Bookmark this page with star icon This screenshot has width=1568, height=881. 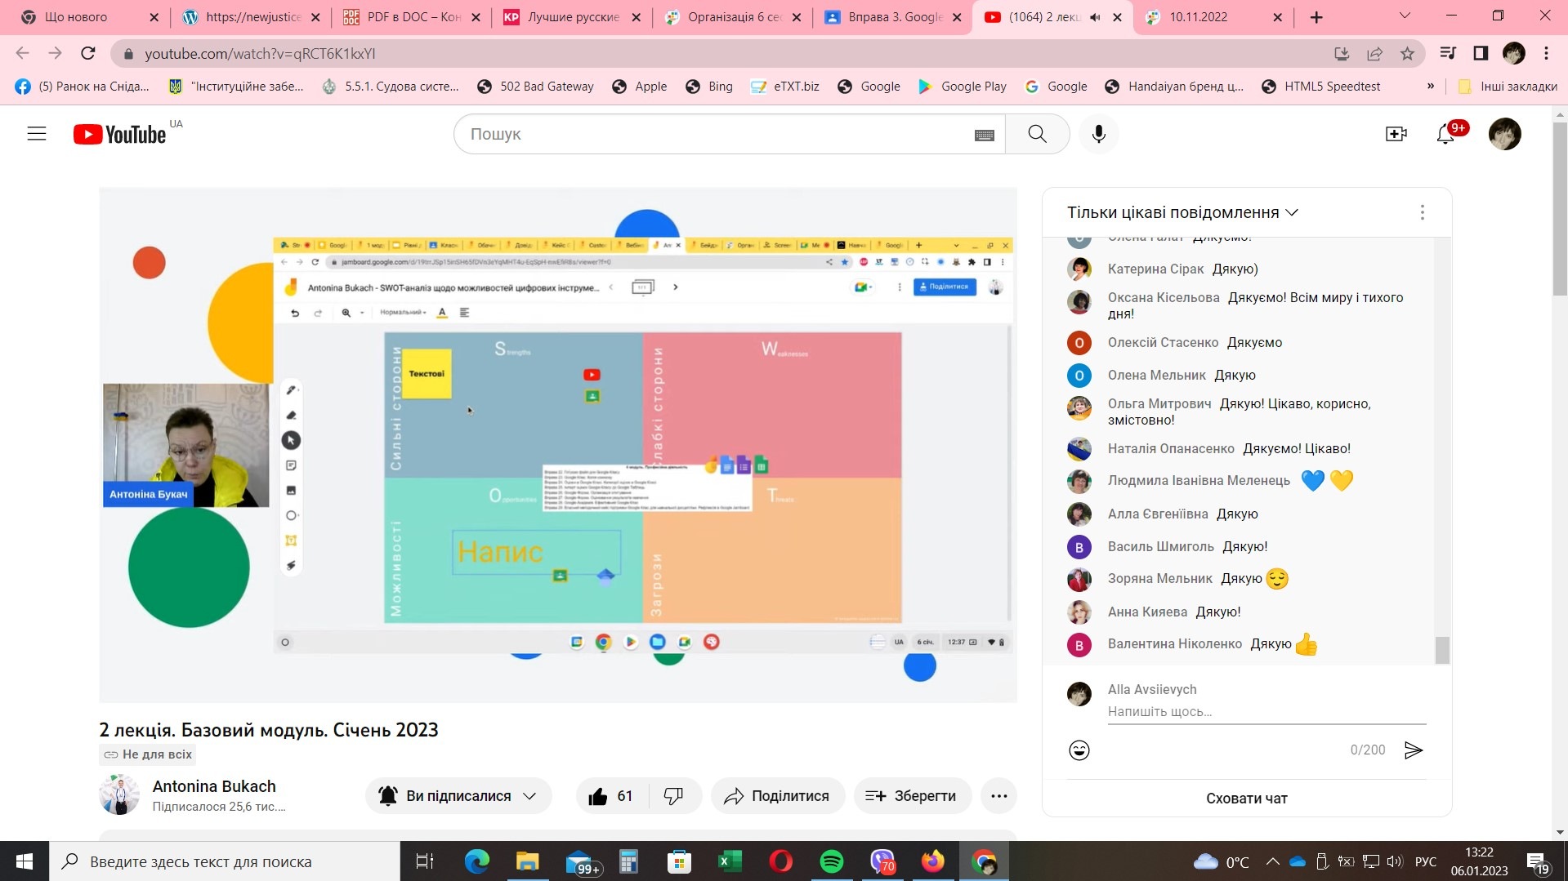(x=1407, y=54)
